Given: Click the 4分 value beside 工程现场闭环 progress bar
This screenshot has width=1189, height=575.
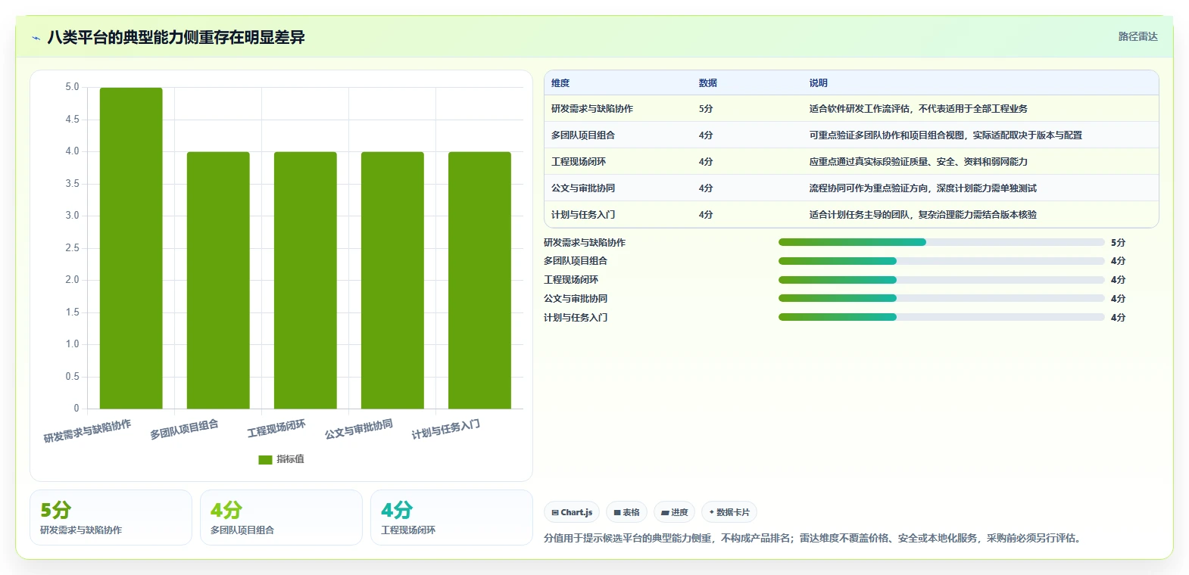Looking at the screenshot, I should pos(1118,280).
